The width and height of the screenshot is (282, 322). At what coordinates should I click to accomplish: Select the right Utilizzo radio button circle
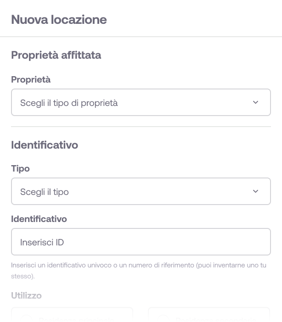tap(163, 318)
